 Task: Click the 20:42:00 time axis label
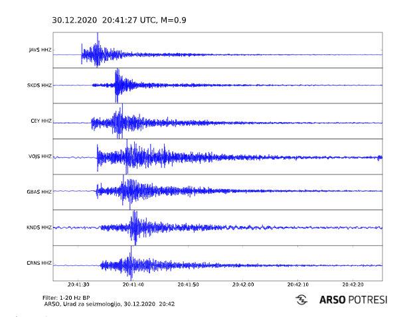(243, 284)
